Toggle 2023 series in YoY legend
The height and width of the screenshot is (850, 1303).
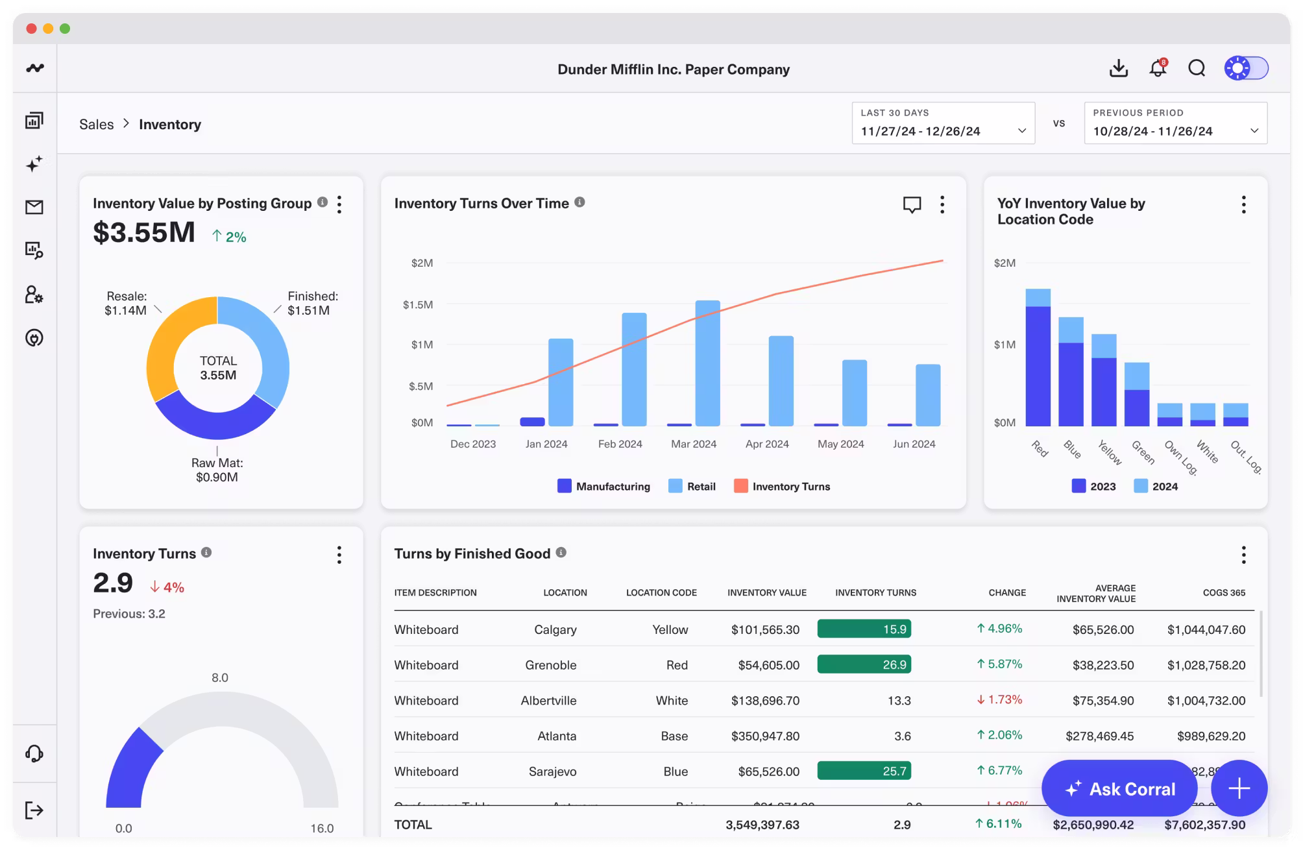[x=1094, y=486]
